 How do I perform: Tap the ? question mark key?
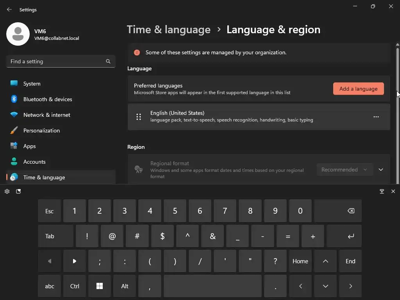click(275, 261)
